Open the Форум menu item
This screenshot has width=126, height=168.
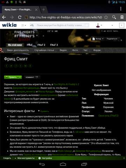click(97, 50)
